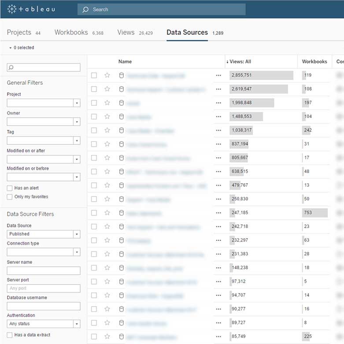
Task: Check Only my favorites filter
Action: [10, 197]
